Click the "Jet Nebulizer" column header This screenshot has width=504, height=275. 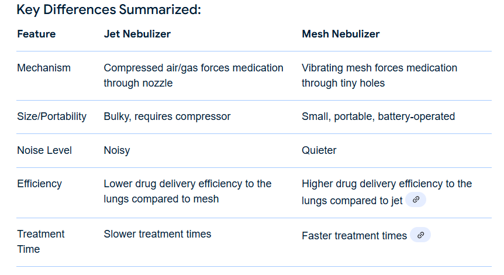(137, 34)
